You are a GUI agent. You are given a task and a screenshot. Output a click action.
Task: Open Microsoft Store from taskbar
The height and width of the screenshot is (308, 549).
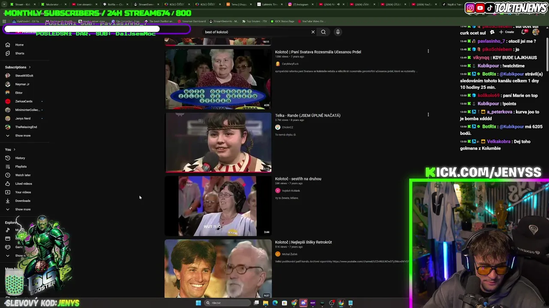point(284,303)
